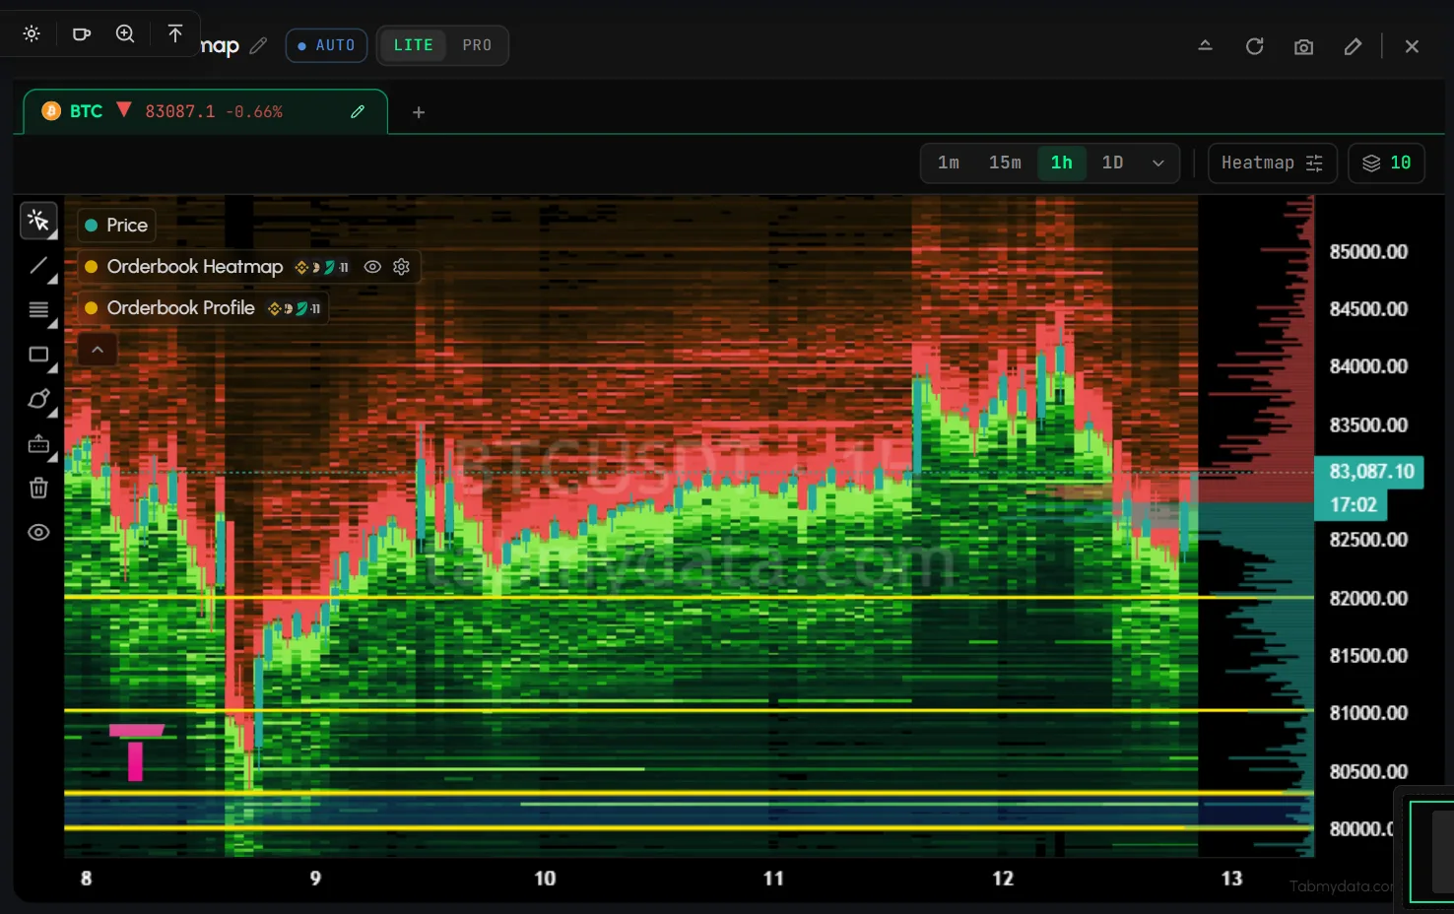
Task: Take a chart screenshot with camera icon
Action: [1303, 46]
